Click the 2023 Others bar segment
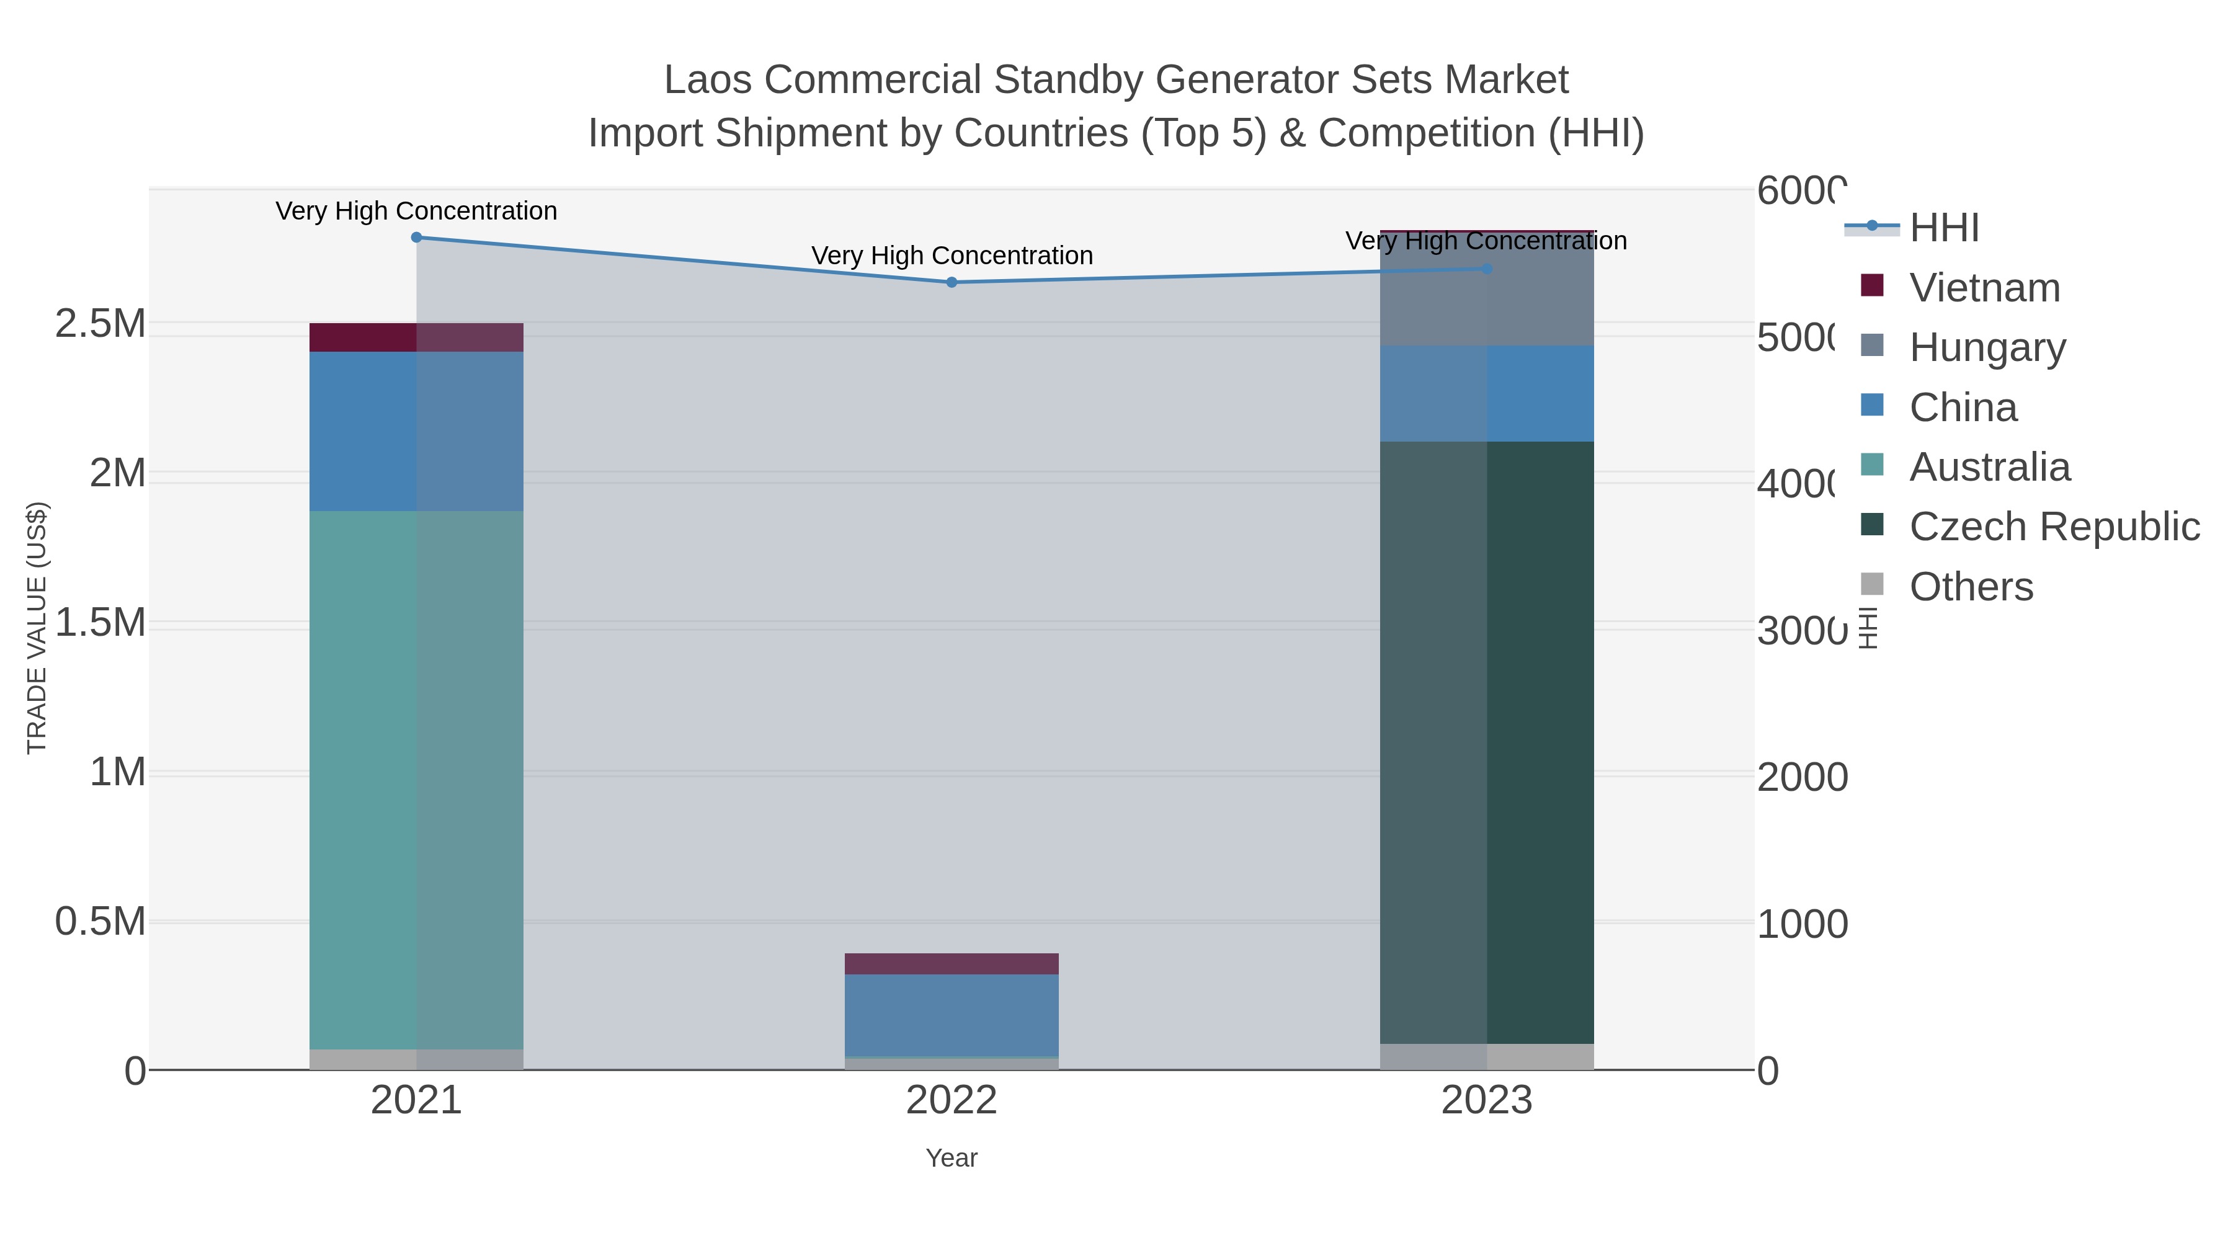 pyautogui.click(x=1487, y=1057)
